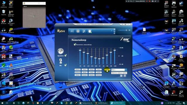Open the Корзина recycle bin icon
Viewport: 187px width, 105px height.
click(x=4, y=13)
